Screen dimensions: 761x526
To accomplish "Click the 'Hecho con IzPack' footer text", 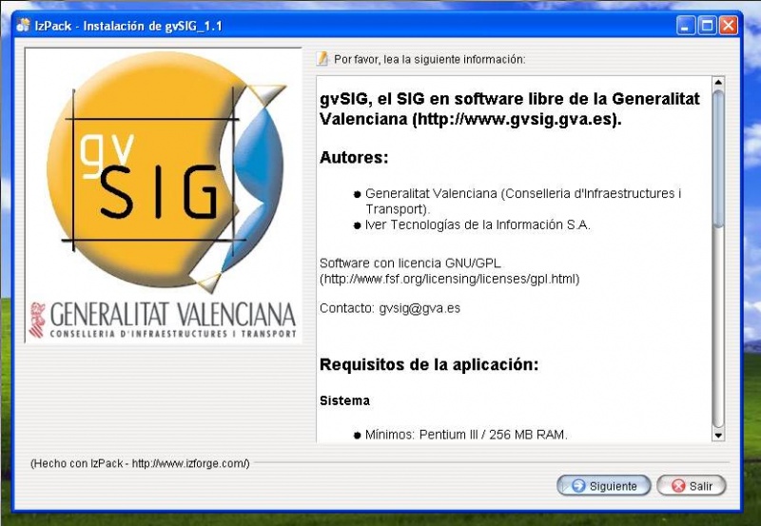I will point(140,463).
